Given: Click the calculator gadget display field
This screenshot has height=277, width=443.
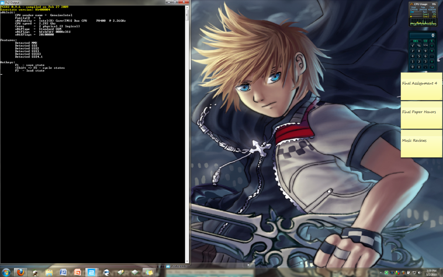Looking at the screenshot, I should pos(423,35).
